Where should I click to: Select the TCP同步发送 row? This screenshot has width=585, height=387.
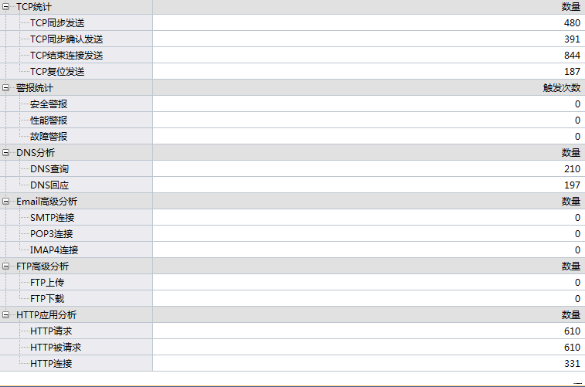tap(57, 23)
